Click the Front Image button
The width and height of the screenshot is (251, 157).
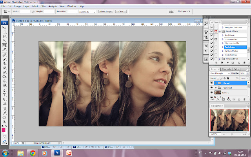[x=106, y=12]
